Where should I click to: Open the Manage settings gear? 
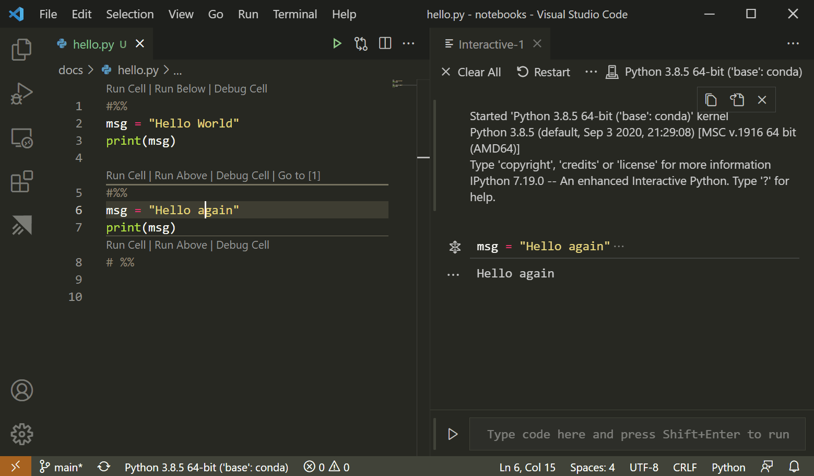[x=21, y=434]
